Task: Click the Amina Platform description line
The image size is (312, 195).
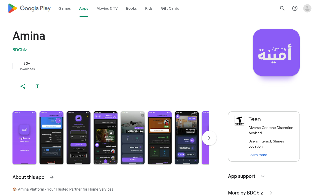Action: [x=63, y=189]
